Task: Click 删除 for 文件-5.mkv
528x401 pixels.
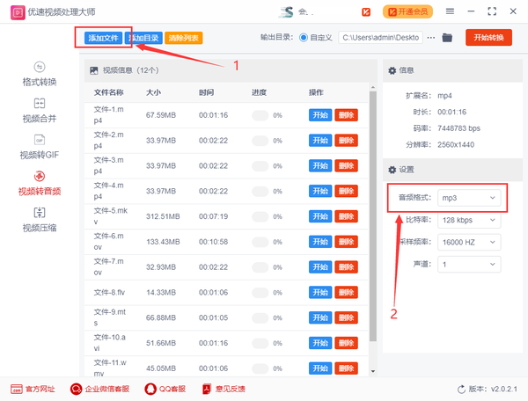Action: [346, 216]
